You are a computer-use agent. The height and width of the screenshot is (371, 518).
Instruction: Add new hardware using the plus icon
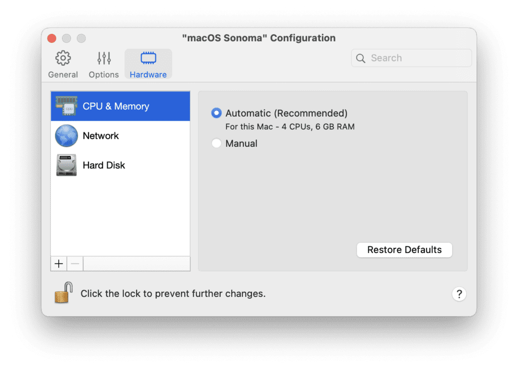[x=58, y=263]
